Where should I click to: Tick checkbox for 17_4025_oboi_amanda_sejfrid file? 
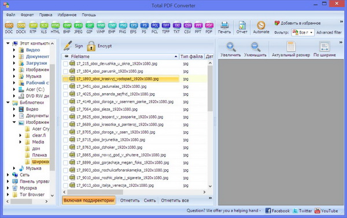(x=65, y=94)
